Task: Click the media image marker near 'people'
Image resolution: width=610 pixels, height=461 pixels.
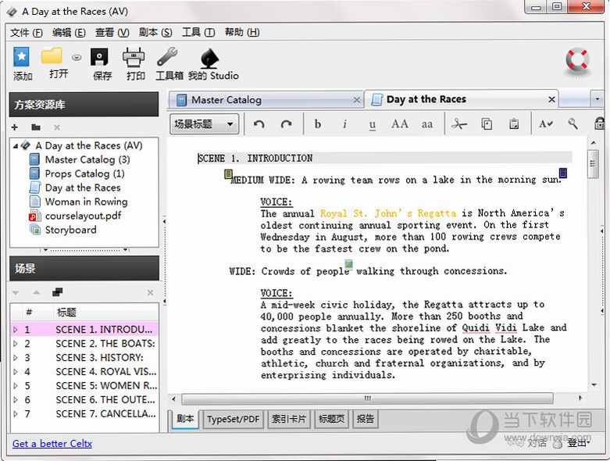Action: tap(348, 265)
